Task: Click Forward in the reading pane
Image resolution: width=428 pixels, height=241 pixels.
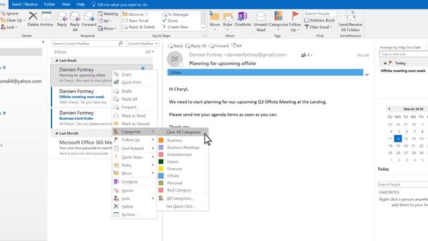Action: click(x=219, y=46)
